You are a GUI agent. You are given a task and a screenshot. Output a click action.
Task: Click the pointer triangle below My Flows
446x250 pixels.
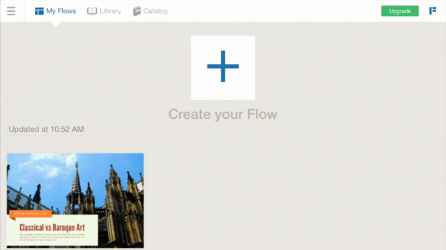pos(56,24)
